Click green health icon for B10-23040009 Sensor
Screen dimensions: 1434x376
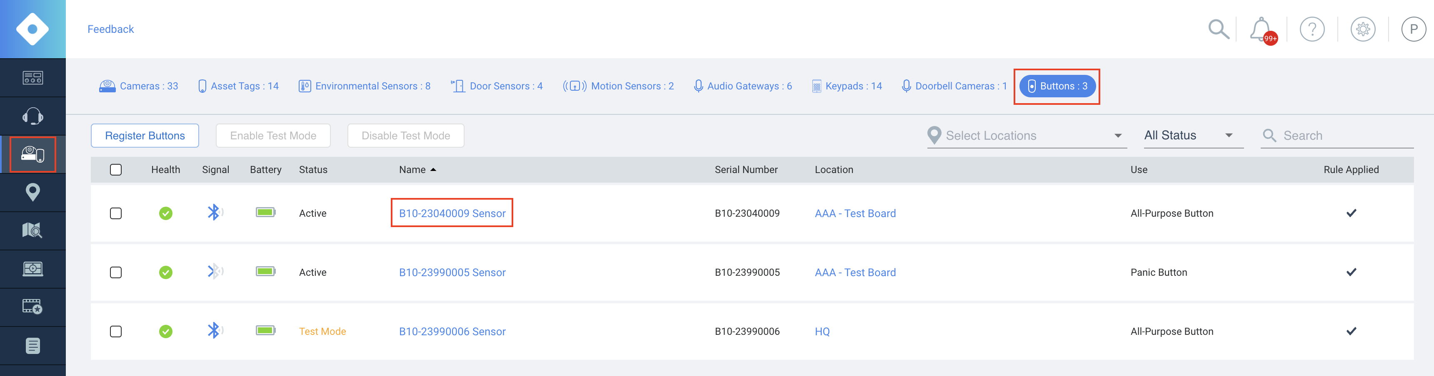166,213
